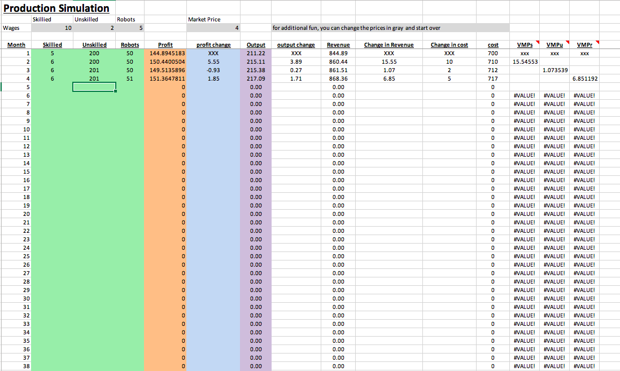Click the underlined Month column header
Screen dimensions: 620x371
[16, 45]
